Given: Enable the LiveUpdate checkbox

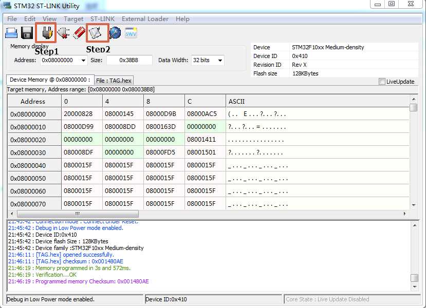Looking at the screenshot, I should (x=382, y=82).
